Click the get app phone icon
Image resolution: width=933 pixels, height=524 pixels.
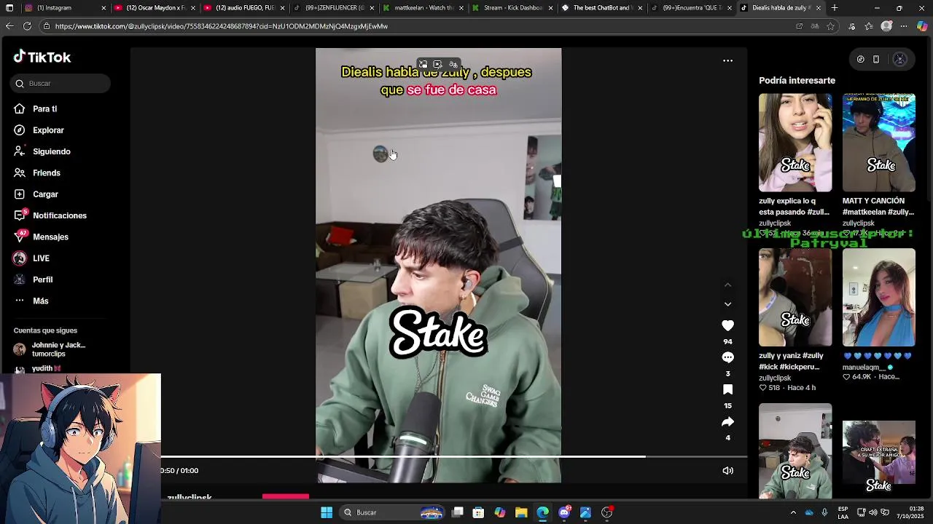tap(876, 60)
